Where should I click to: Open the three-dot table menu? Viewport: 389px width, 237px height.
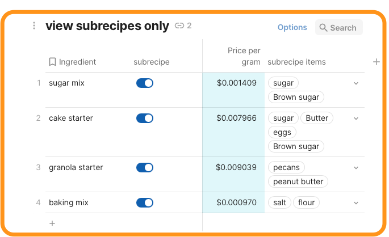coord(34,26)
